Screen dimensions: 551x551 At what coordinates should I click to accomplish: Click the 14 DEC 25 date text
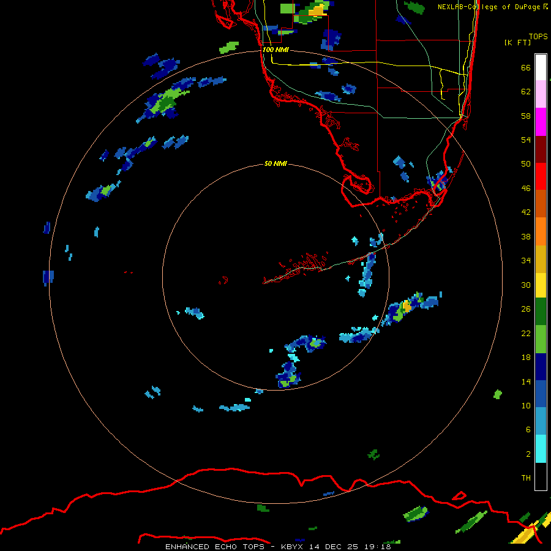pos(333,547)
